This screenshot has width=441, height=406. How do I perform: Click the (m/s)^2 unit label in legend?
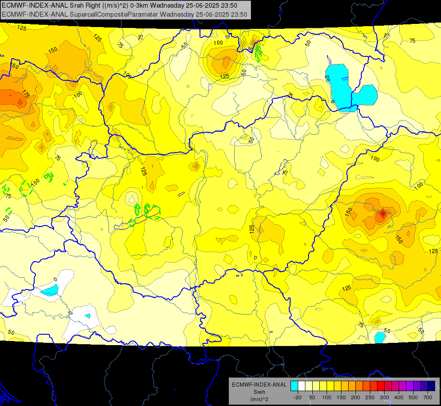(259, 399)
